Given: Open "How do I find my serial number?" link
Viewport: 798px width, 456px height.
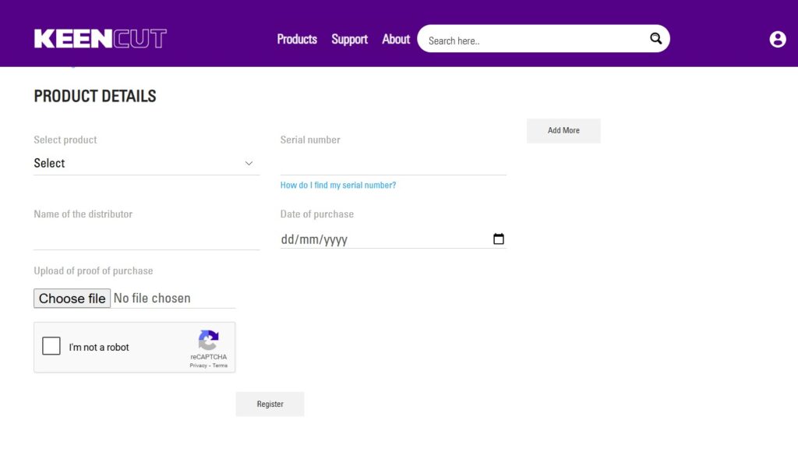Looking at the screenshot, I should coord(338,186).
